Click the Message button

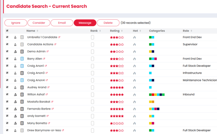coord(85,23)
